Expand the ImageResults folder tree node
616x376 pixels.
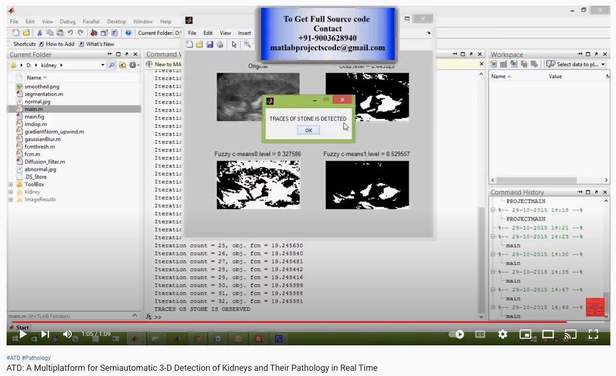(x=10, y=200)
